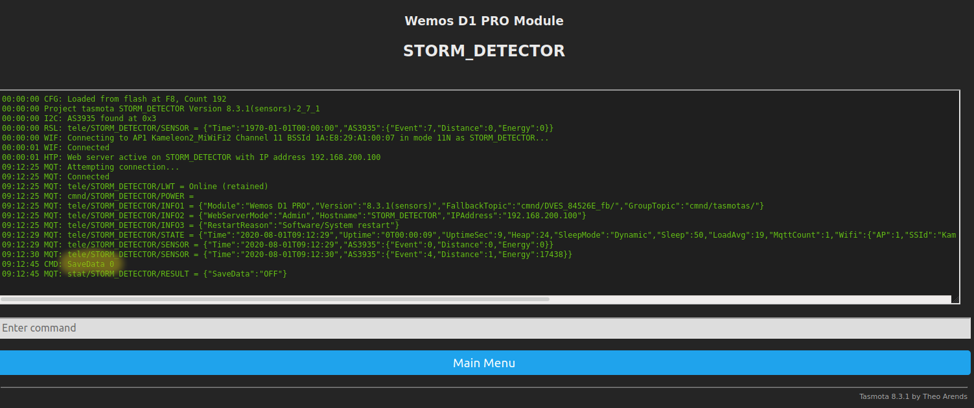Click the console's horizontal scrollbar thumb
The height and width of the screenshot is (408, 974).
(x=275, y=299)
